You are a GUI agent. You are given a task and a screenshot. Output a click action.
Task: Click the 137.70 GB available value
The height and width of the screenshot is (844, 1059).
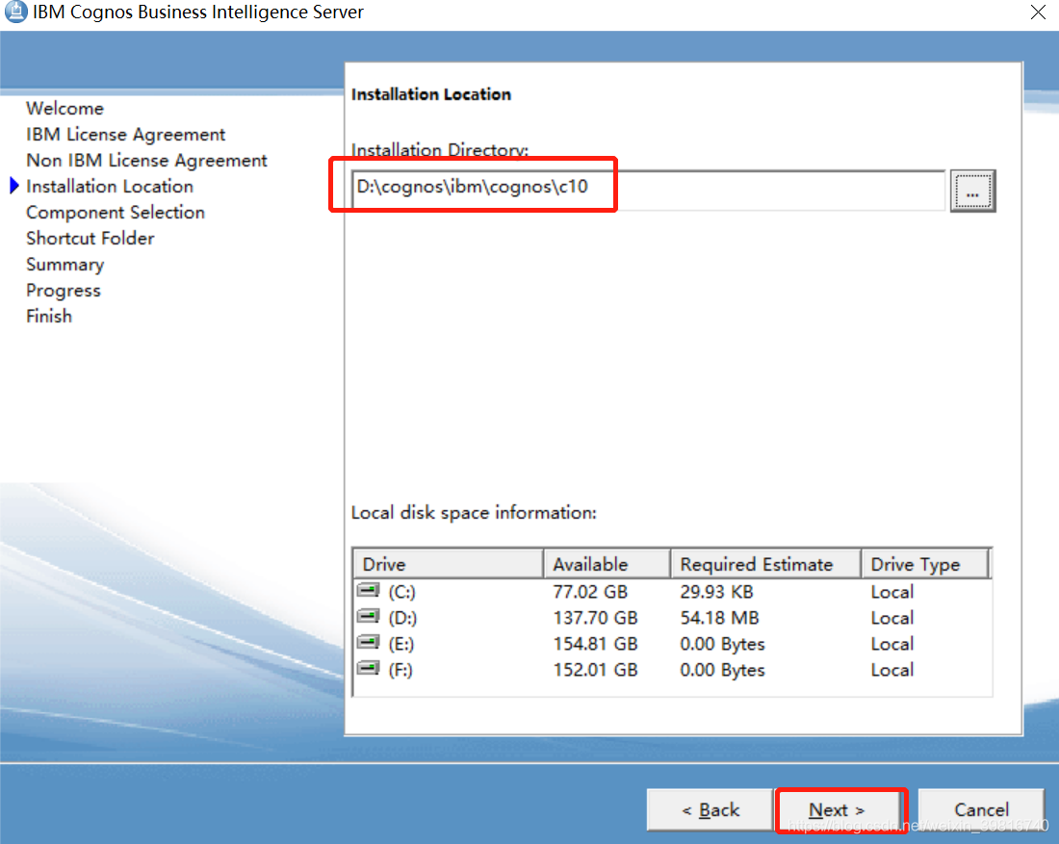click(595, 618)
